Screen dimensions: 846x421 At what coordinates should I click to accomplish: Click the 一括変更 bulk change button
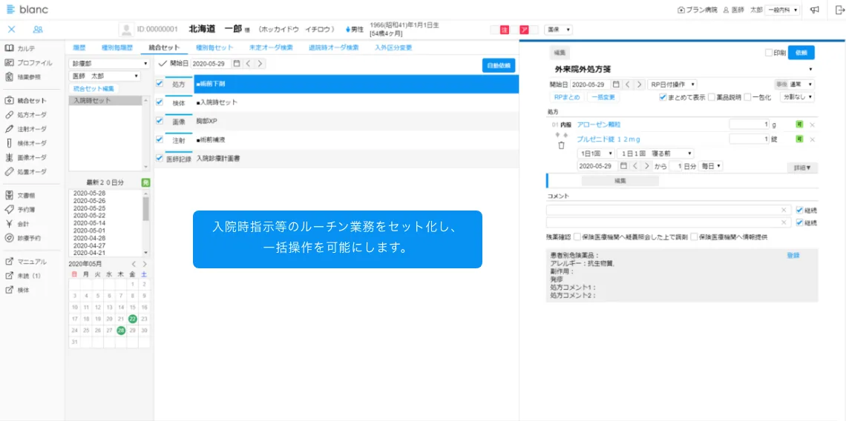click(603, 97)
